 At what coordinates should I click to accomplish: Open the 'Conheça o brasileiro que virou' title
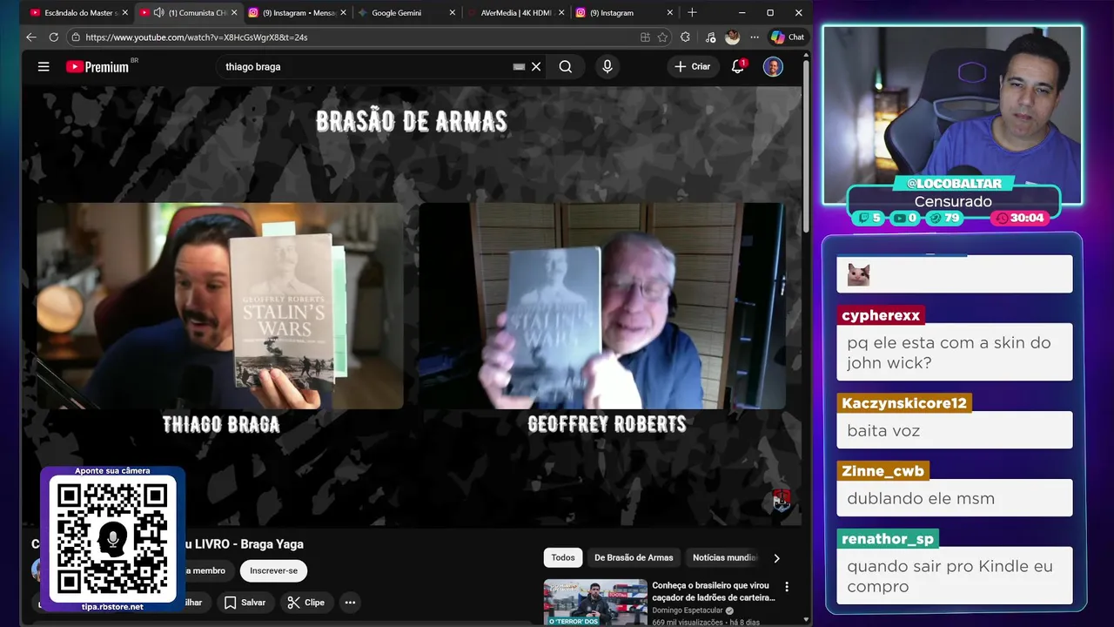[713, 591]
